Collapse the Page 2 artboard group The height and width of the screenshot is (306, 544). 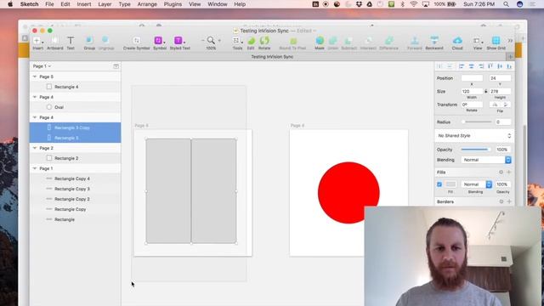(35, 148)
